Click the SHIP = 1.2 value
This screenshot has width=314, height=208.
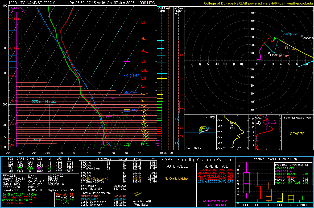point(62,203)
